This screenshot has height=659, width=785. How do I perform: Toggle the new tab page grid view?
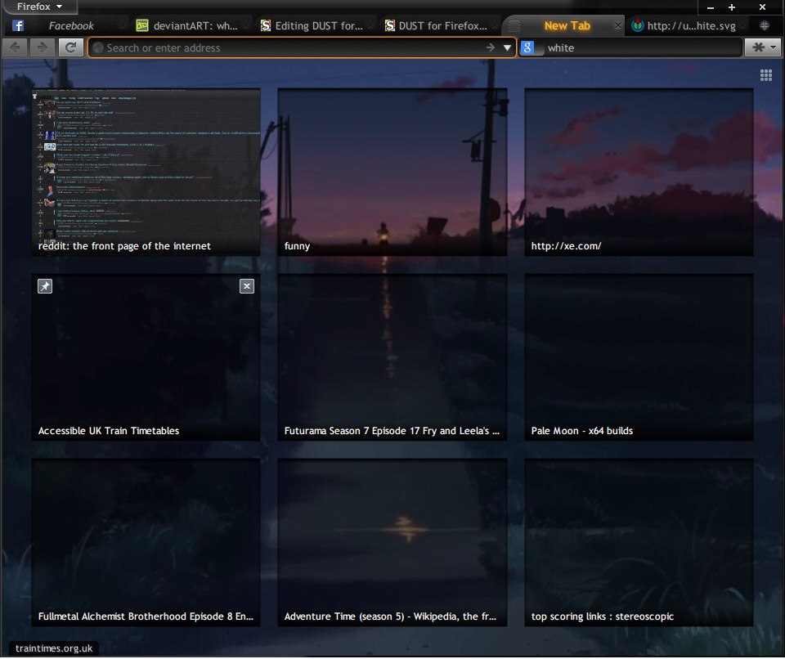(x=766, y=75)
